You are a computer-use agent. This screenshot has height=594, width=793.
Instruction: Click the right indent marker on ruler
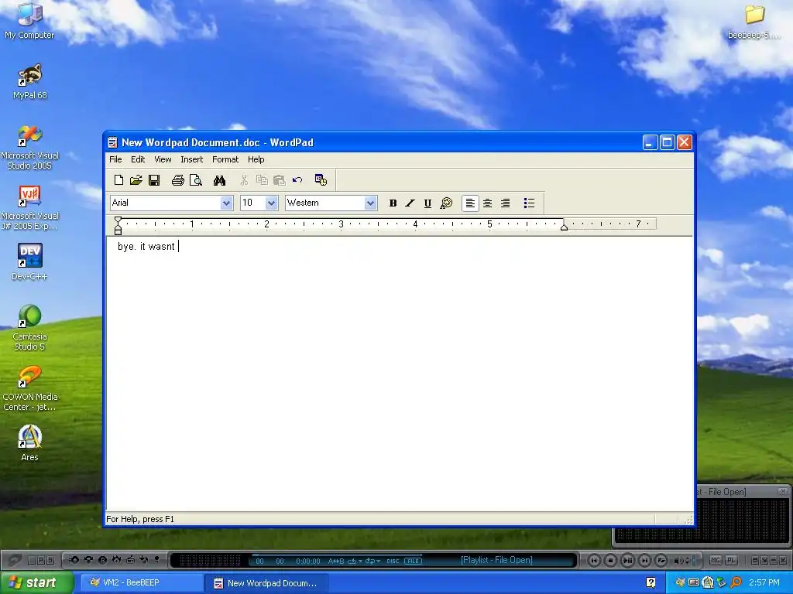(564, 227)
